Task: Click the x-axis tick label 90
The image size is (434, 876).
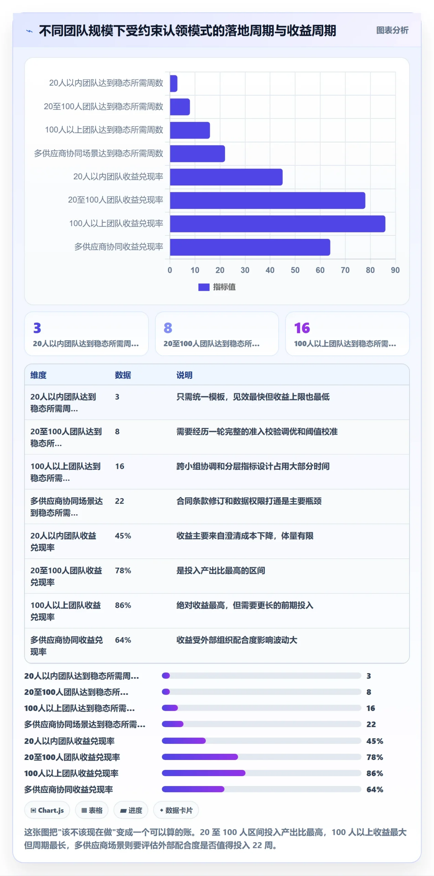Action: tap(395, 270)
